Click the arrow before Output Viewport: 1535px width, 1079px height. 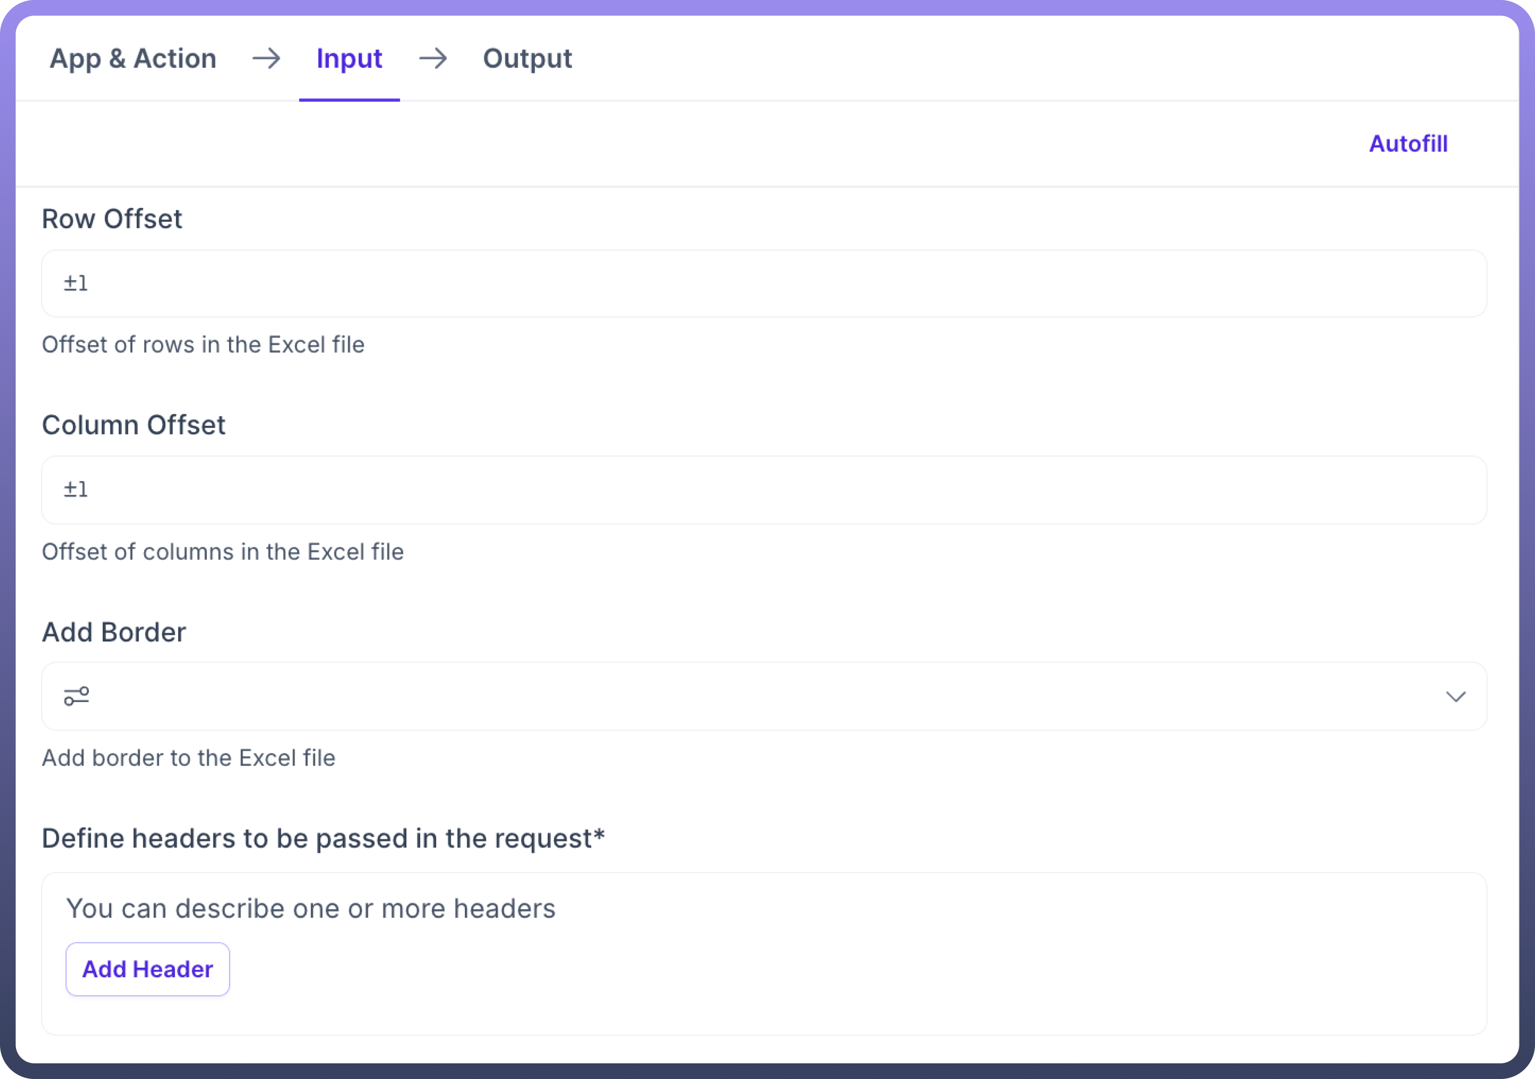(x=433, y=59)
